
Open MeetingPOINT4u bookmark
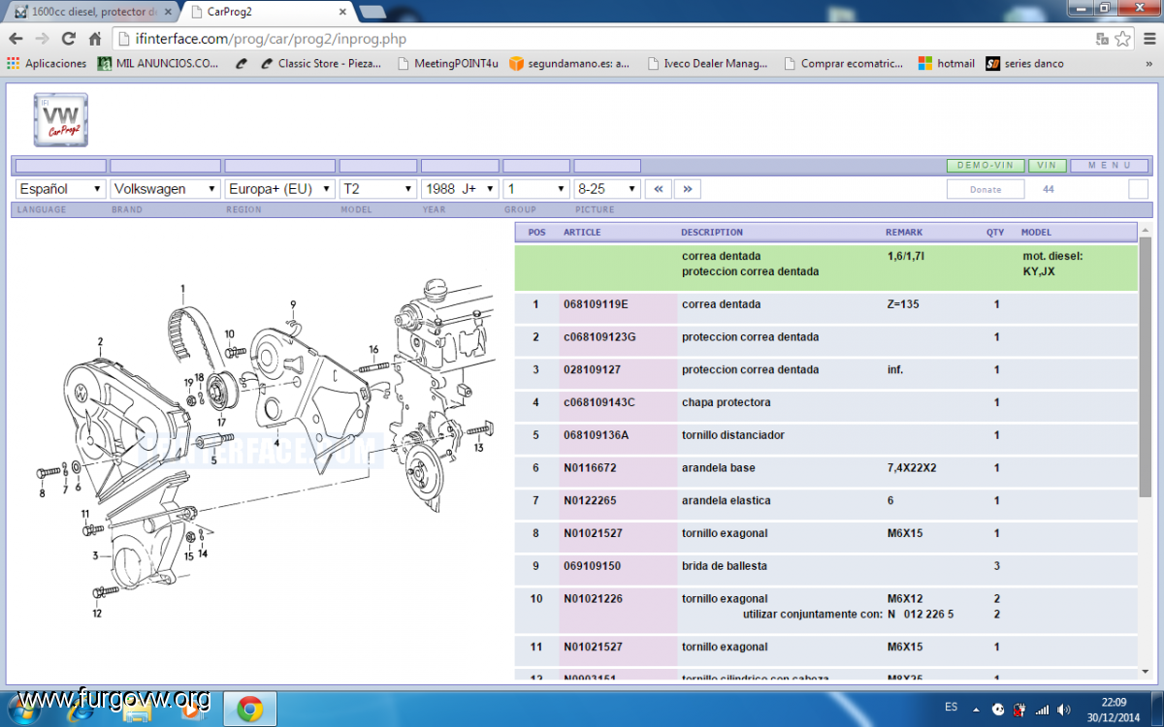tap(448, 63)
